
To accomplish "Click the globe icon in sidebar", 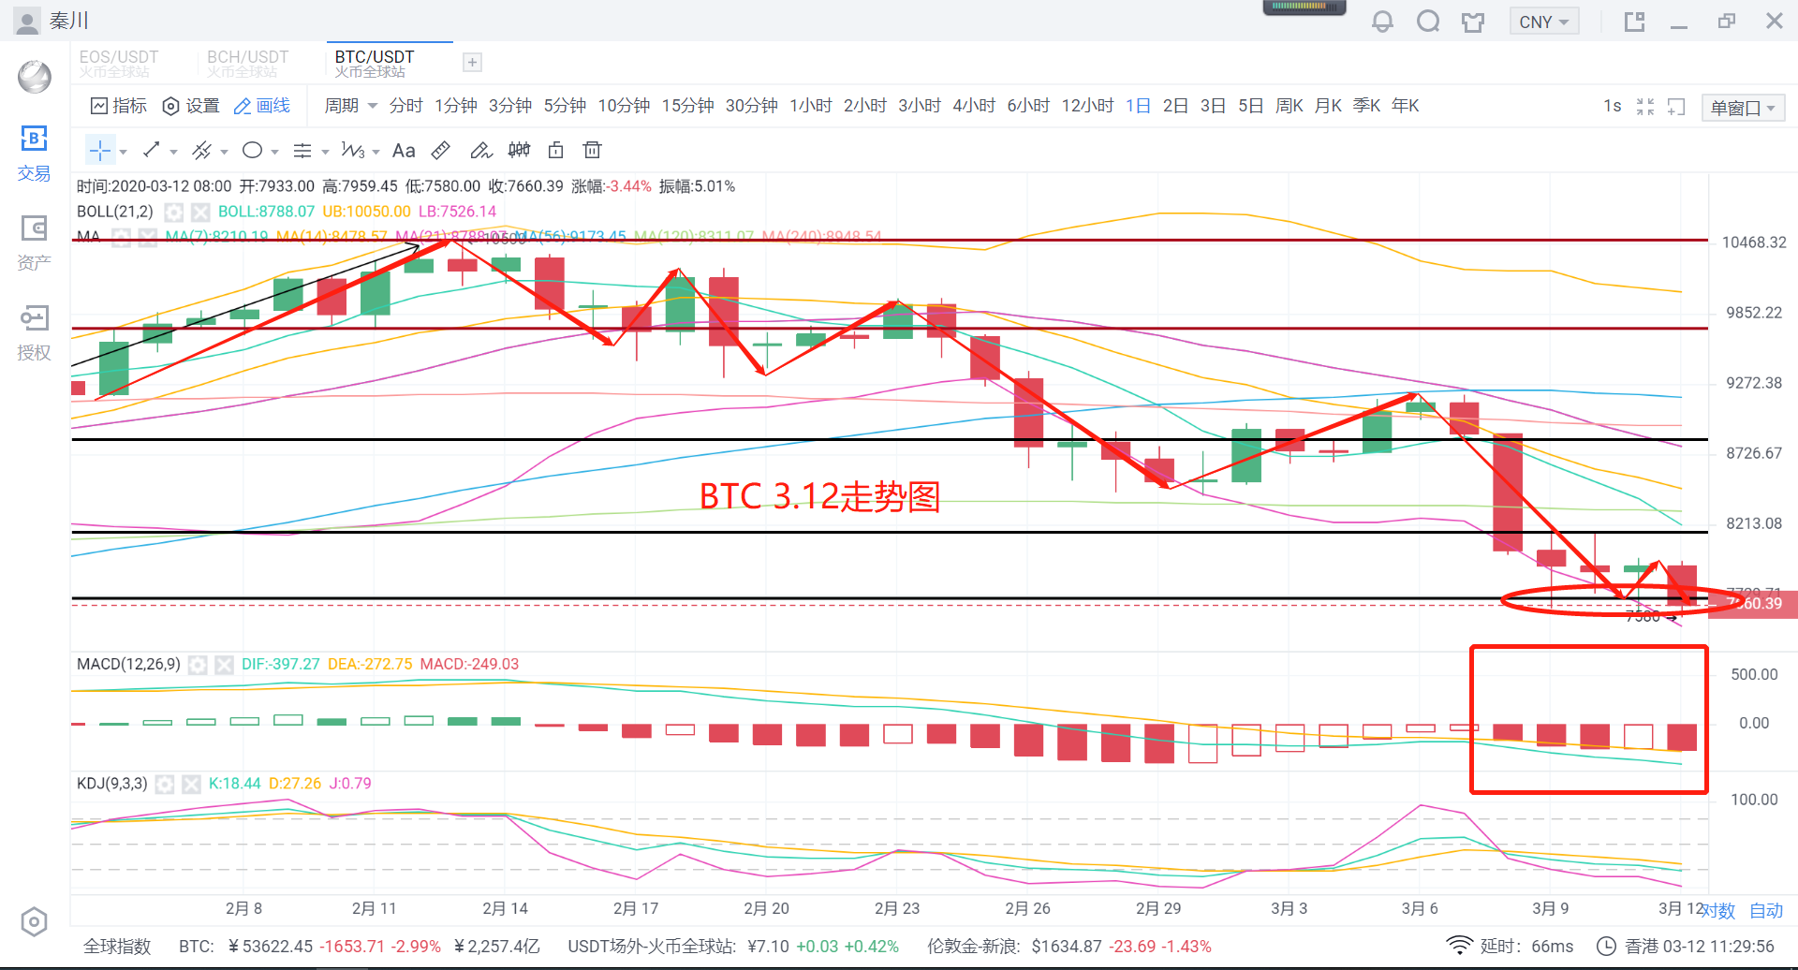I will point(35,77).
